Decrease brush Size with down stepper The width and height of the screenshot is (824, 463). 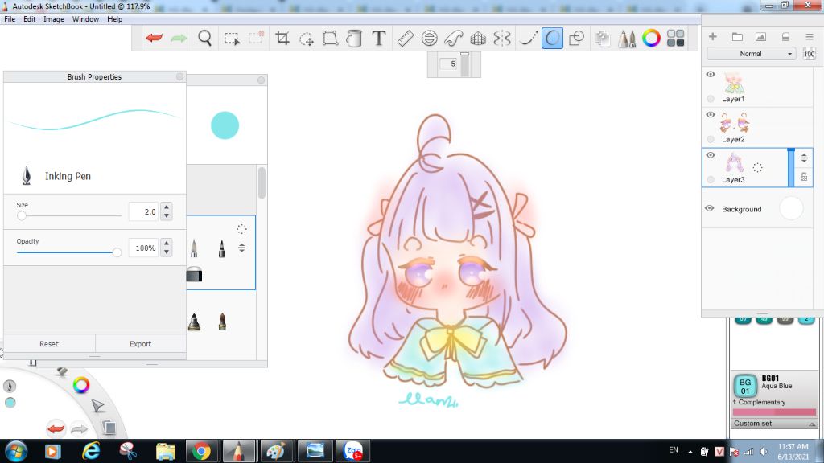[167, 215]
